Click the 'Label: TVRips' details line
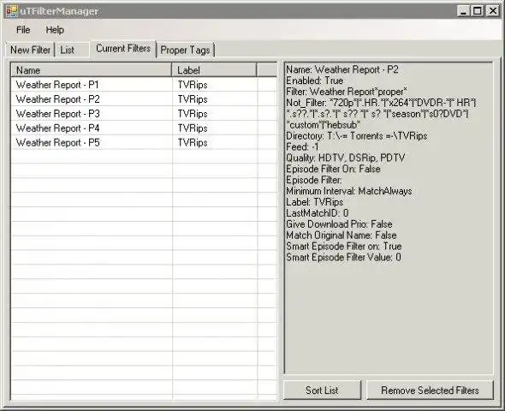Image resolution: width=505 pixels, height=411 pixels. pyautogui.click(x=315, y=202)
